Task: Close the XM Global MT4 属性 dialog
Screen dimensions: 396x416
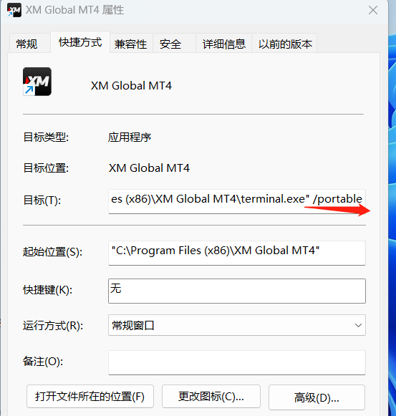Action: [x=373, y=10]
